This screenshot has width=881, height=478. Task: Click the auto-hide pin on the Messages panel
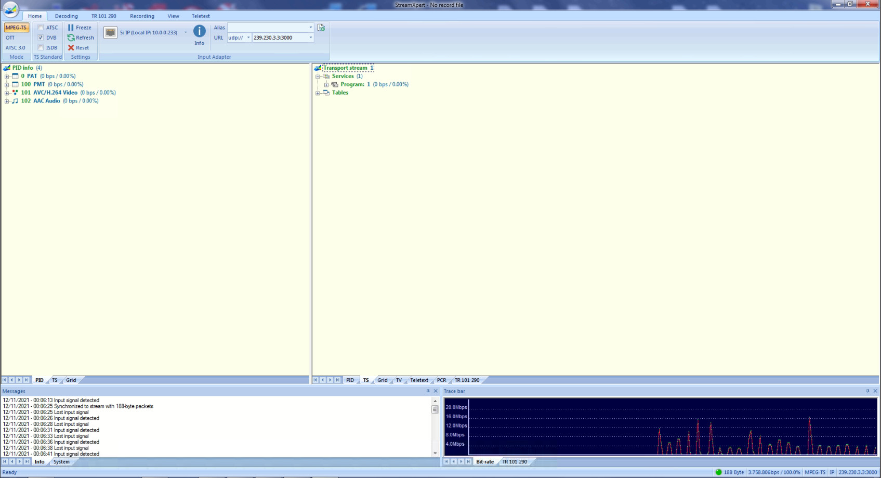pyautogui.click(x=429, y=391)
